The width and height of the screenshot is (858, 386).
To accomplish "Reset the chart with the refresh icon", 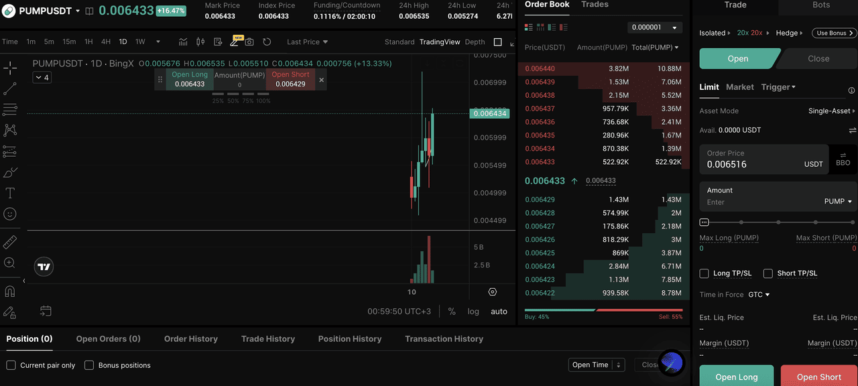I will click(x=267, y=42).
